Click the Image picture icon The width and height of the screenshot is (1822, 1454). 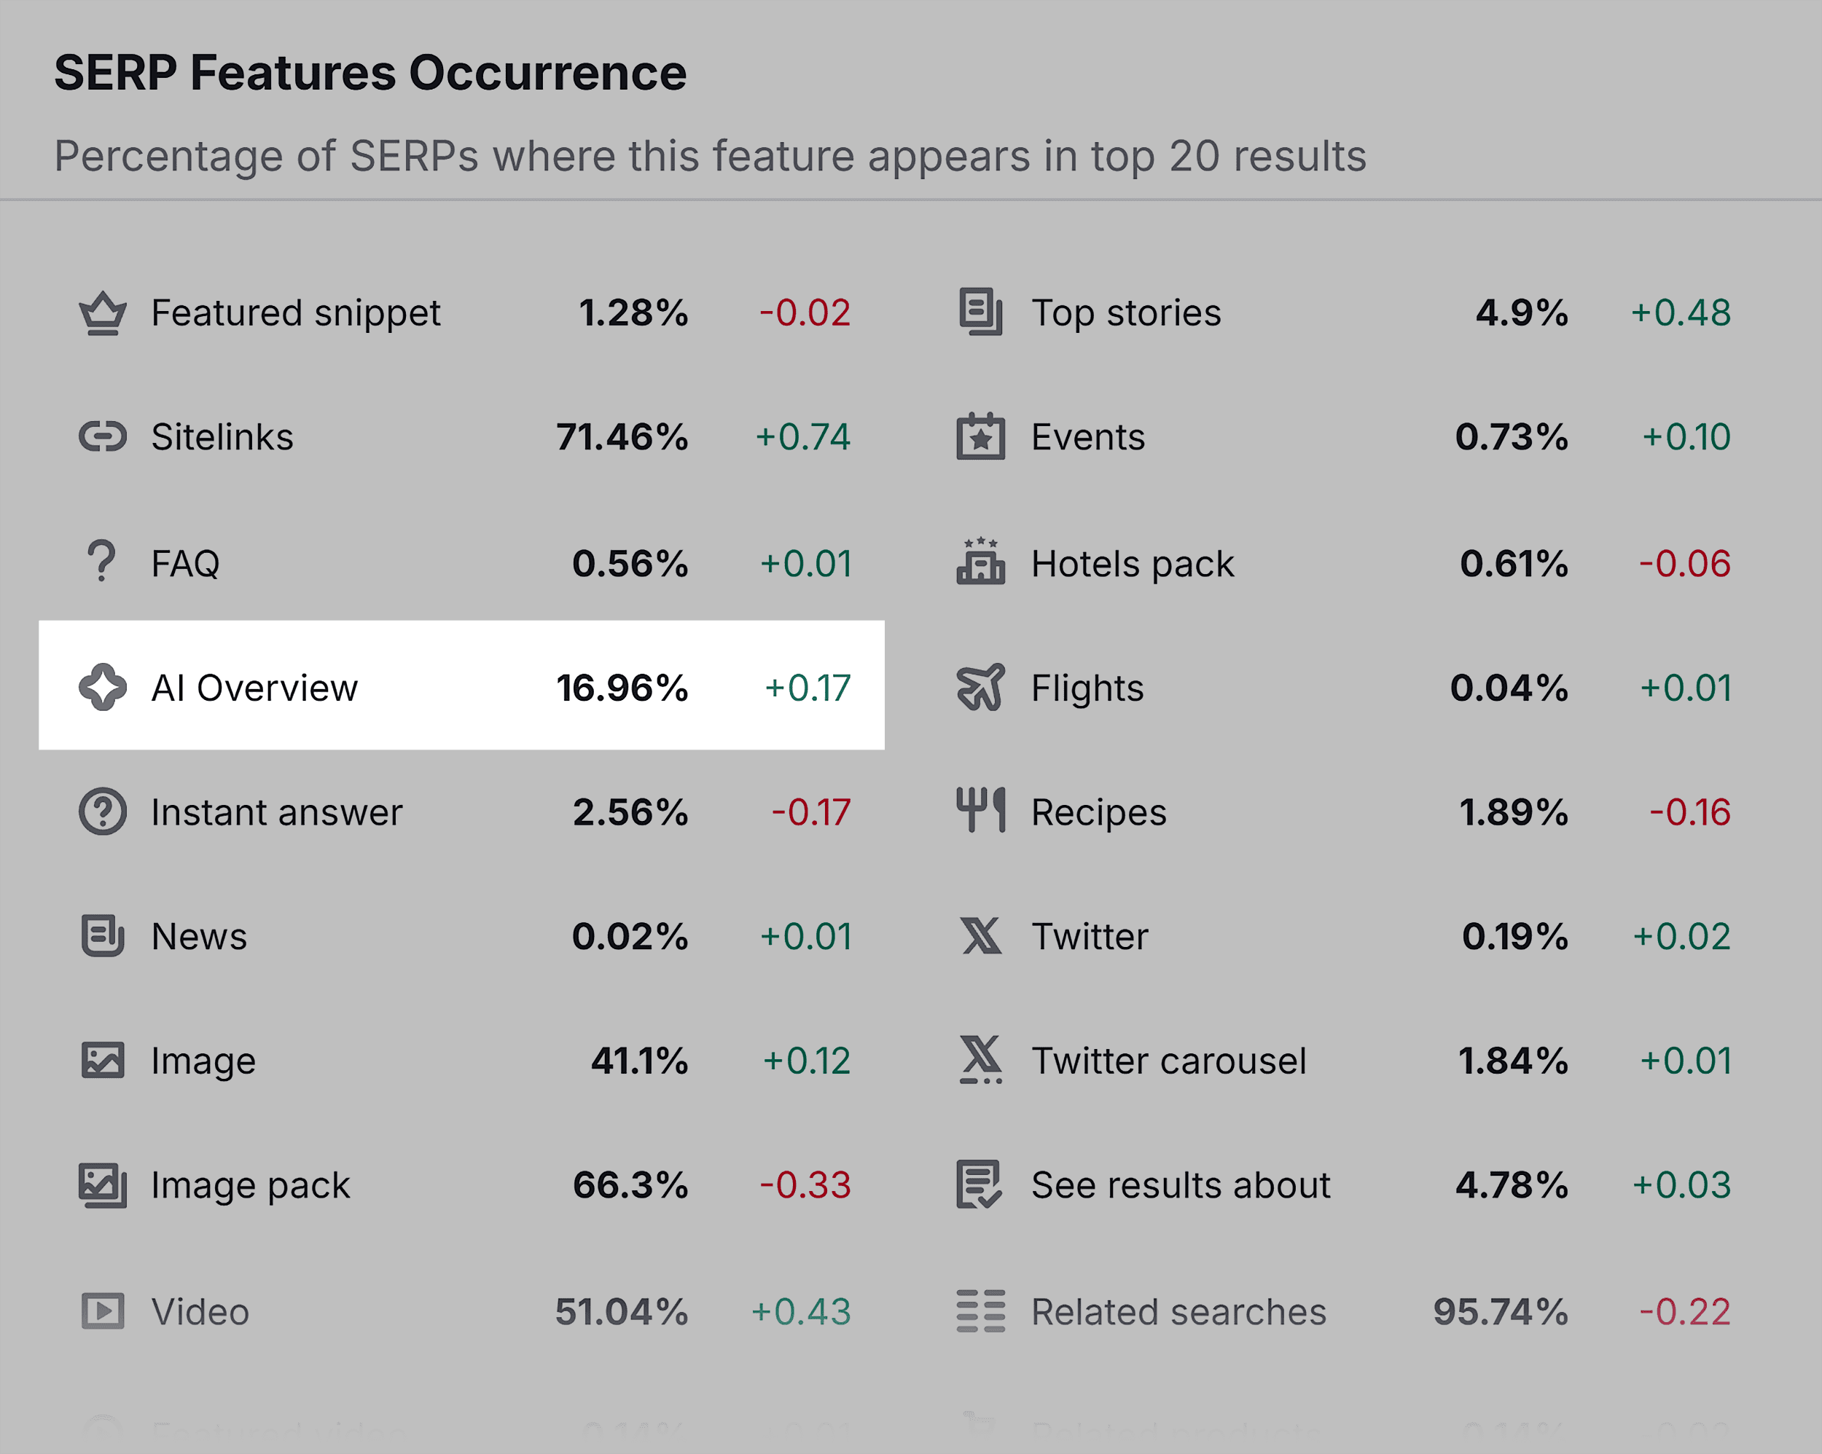point(102,1061)
